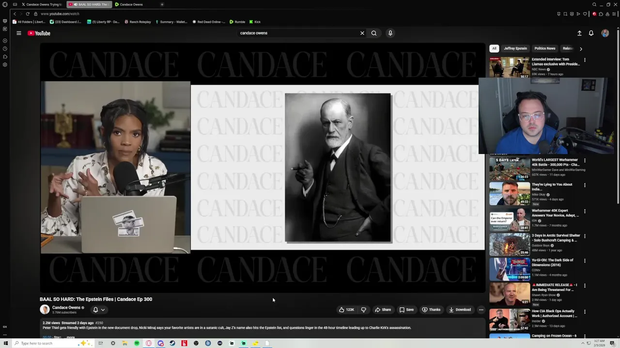Open the YouTube hamburger guide menu
Image resolution: width=620 pixels, height=348 pixels.
coord(19,33)
